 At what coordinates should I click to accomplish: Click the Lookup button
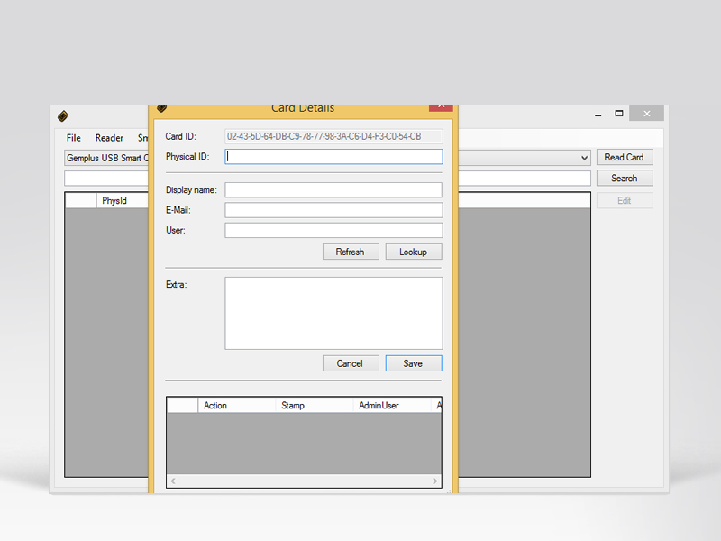(413, 252)
